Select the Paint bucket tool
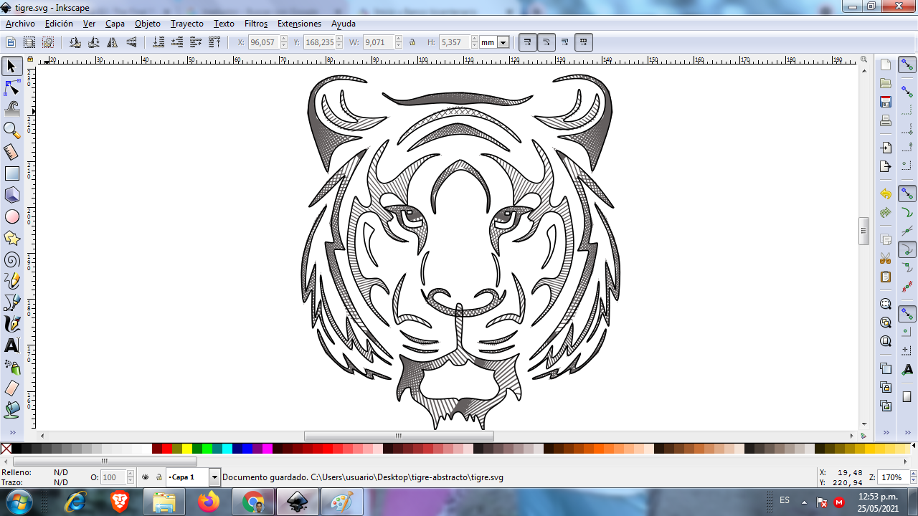The image size is (918, 516). click(x=11, y=410)
